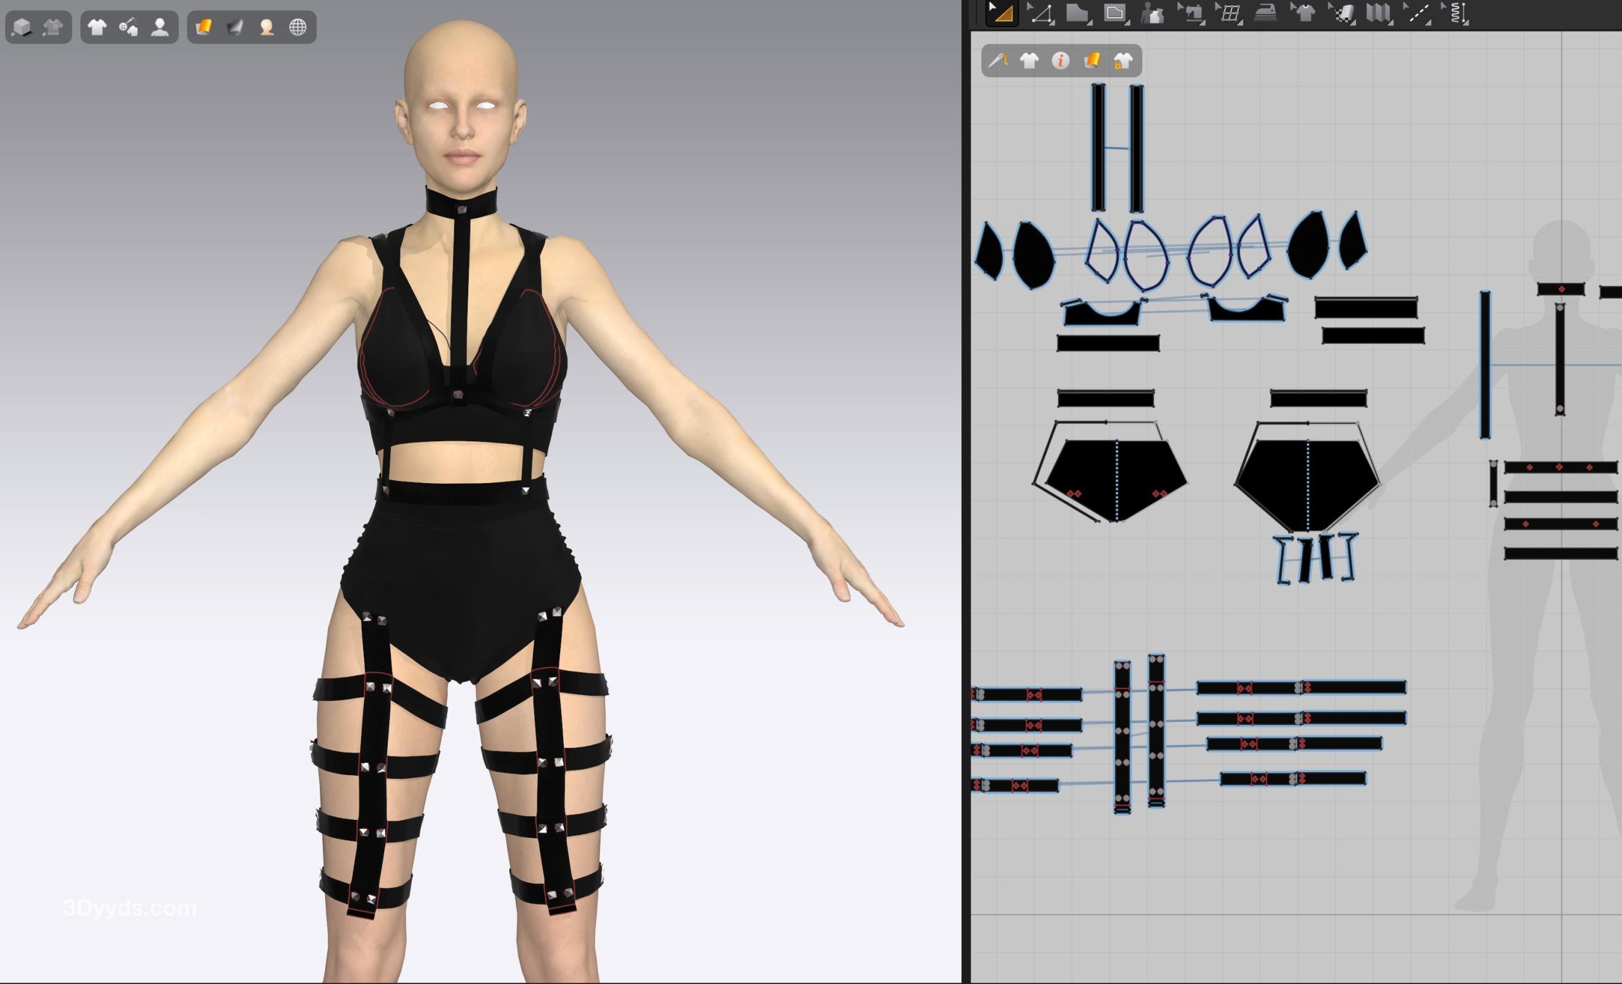The height and width of the screenshot is (984, 1622).
Task: Toggle 3D garment display shirt icon
Action: 98,27
